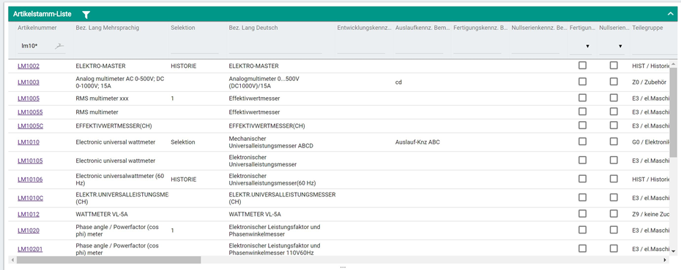Filter the Fertigungskennz column input
Image resolution: width=681 pixels, height=270 pixels.
pyautogui.click(x=477, y=47)
